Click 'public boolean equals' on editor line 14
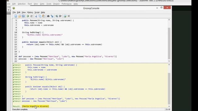The width and height of the screenshot is (198, 111). click(34, 42)
